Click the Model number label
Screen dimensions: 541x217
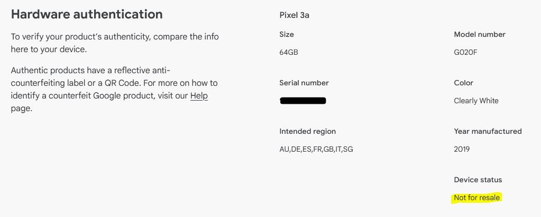[480, 34]
